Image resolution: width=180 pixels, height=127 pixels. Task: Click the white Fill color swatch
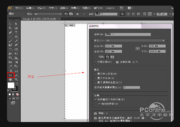pos(11,85)
